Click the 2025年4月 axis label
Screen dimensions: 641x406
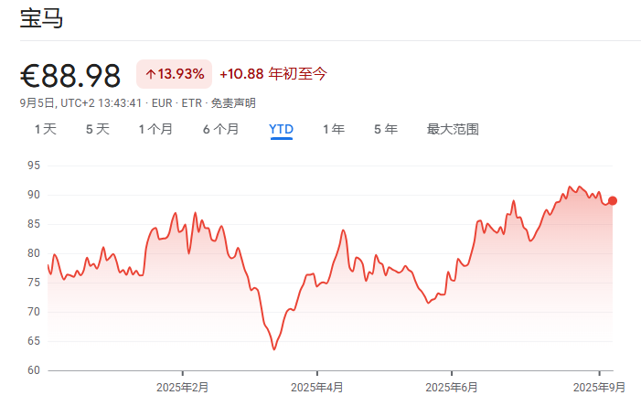(316, 387)
